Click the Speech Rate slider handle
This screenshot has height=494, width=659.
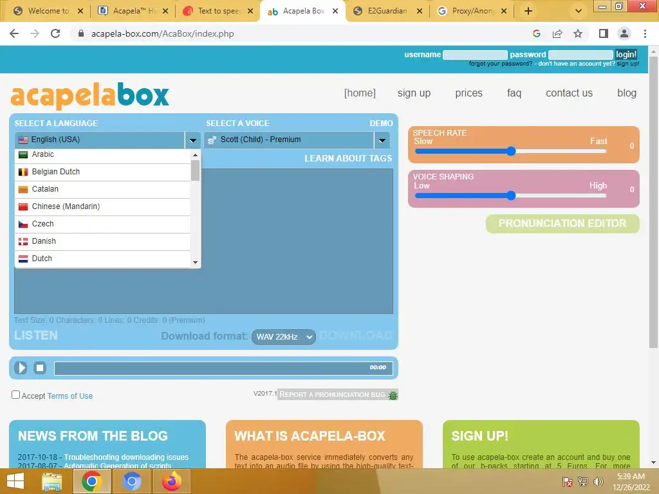pos(510,151)
